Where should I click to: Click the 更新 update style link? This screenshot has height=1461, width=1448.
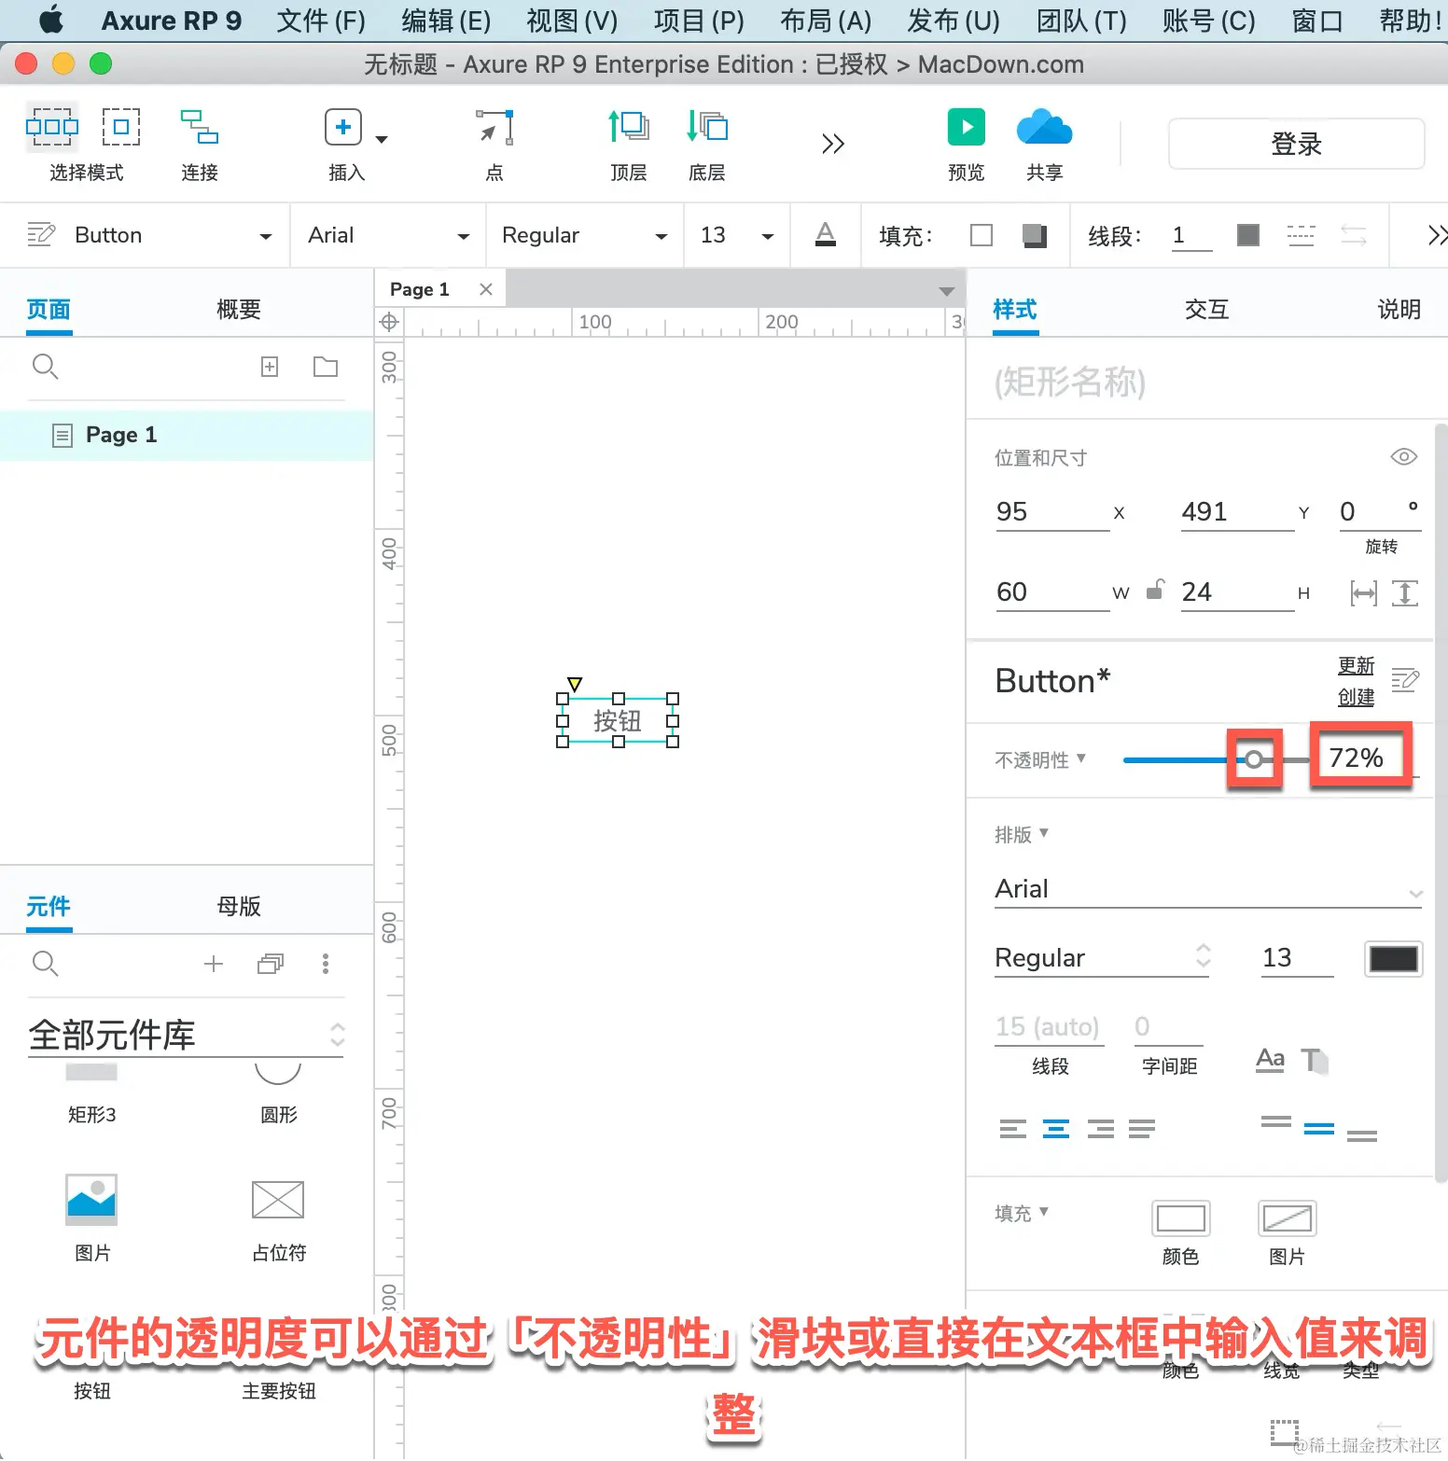(x=1356, y=666)
